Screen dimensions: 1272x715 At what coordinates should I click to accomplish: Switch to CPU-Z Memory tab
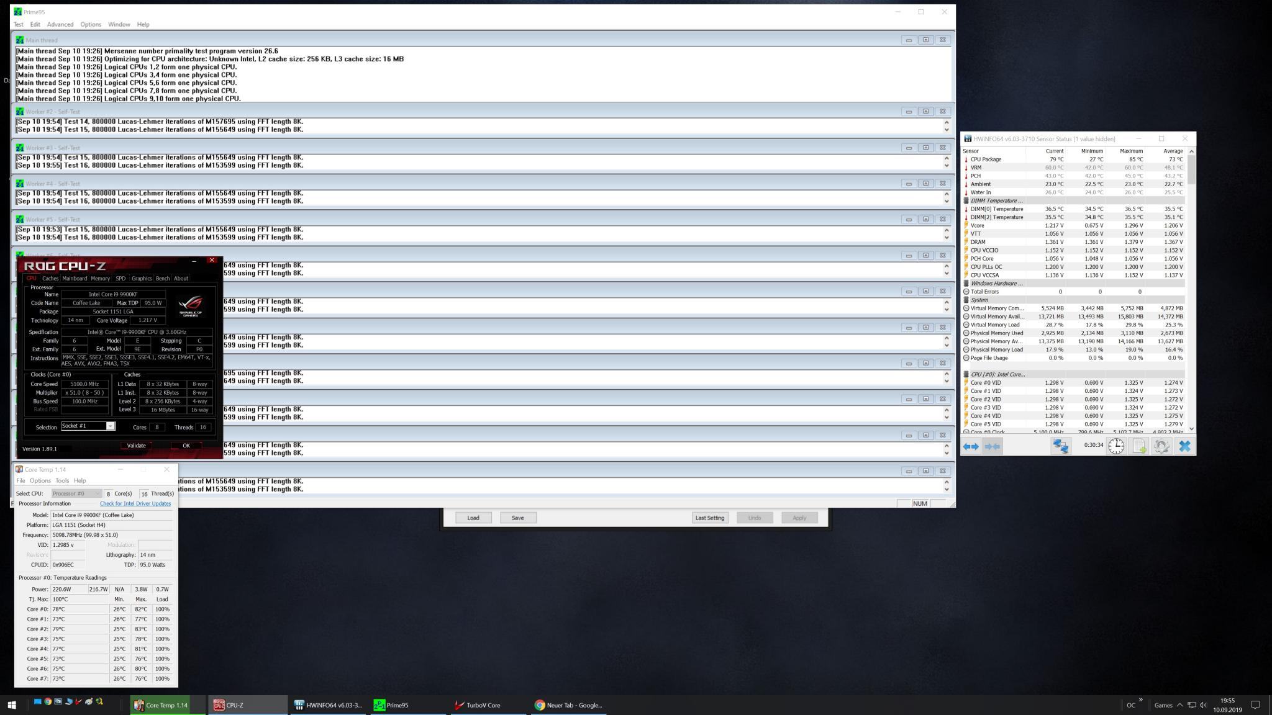tap(100, 278)
